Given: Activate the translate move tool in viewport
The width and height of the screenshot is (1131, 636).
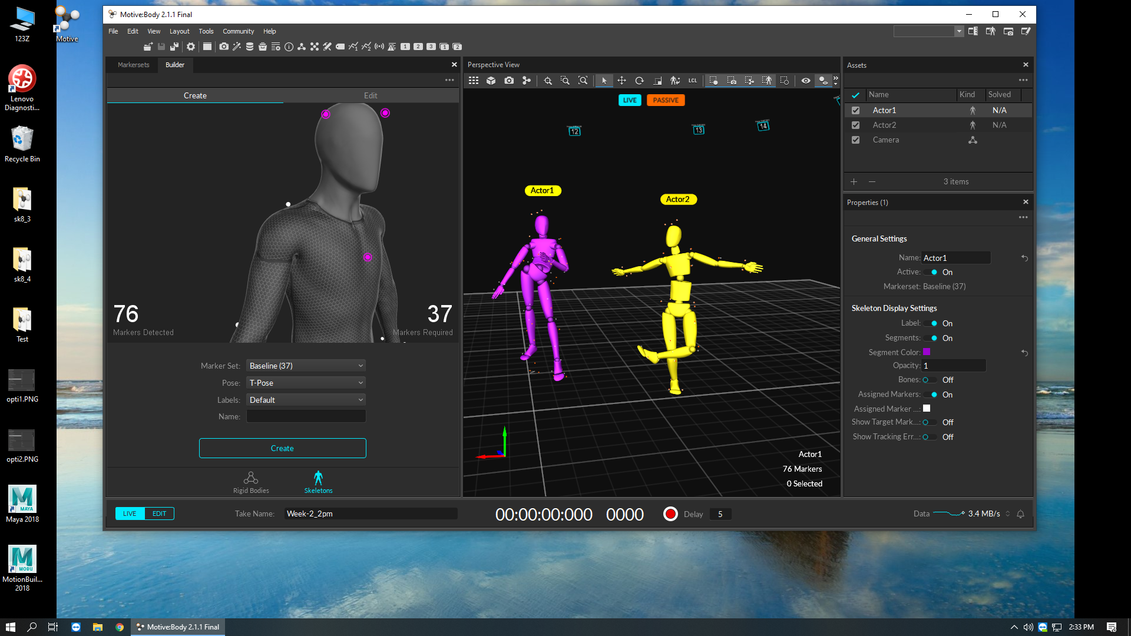Looking at the screenshot, I should coord(621,81).
